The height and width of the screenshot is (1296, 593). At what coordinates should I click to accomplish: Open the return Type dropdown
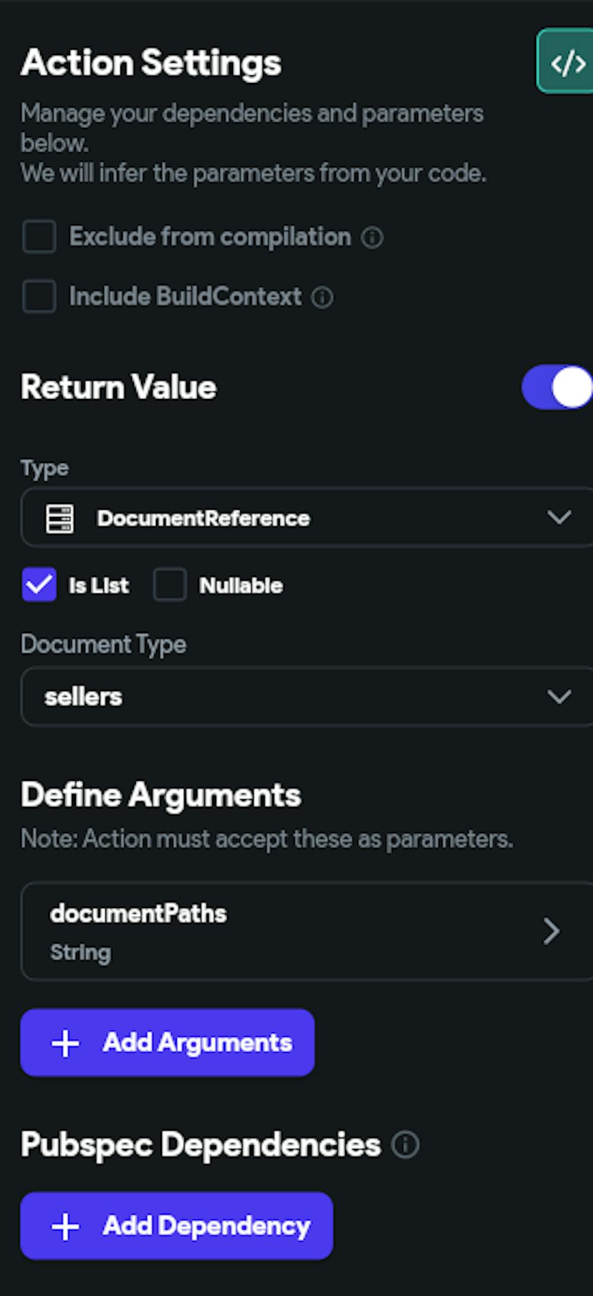click(x=296, y=518)
